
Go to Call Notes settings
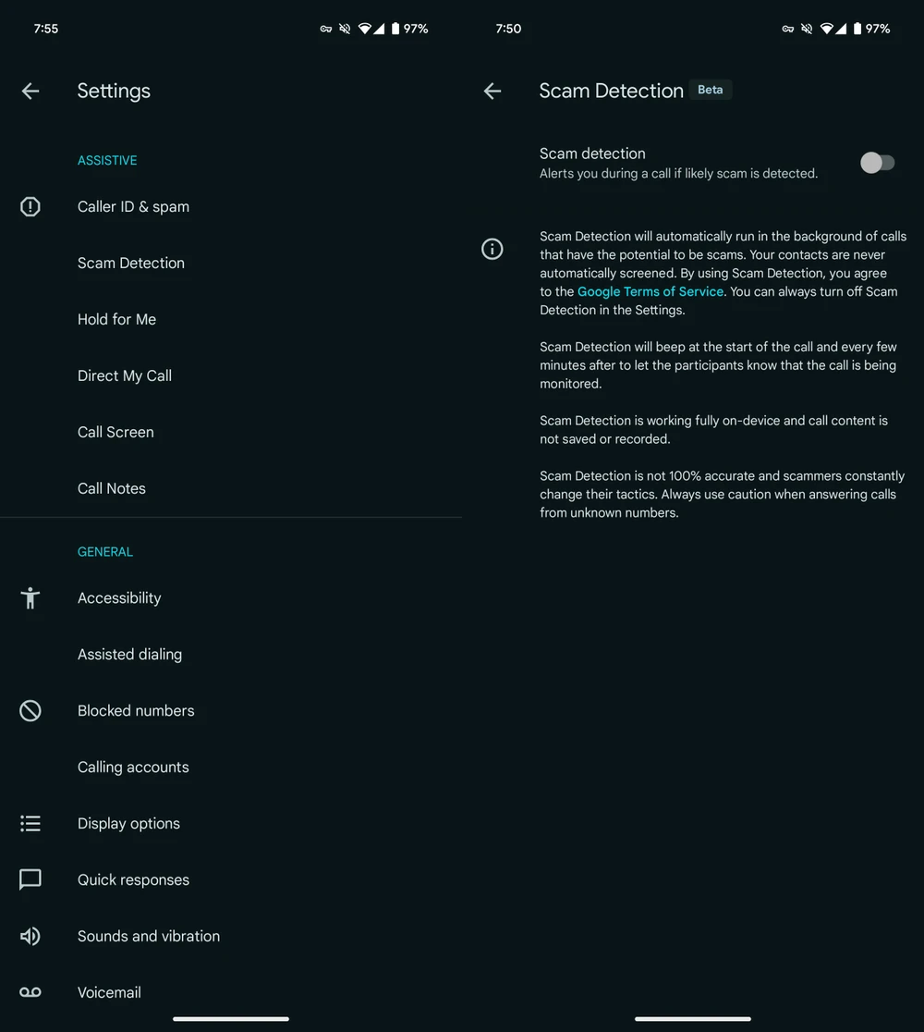(x=112, y=489)
